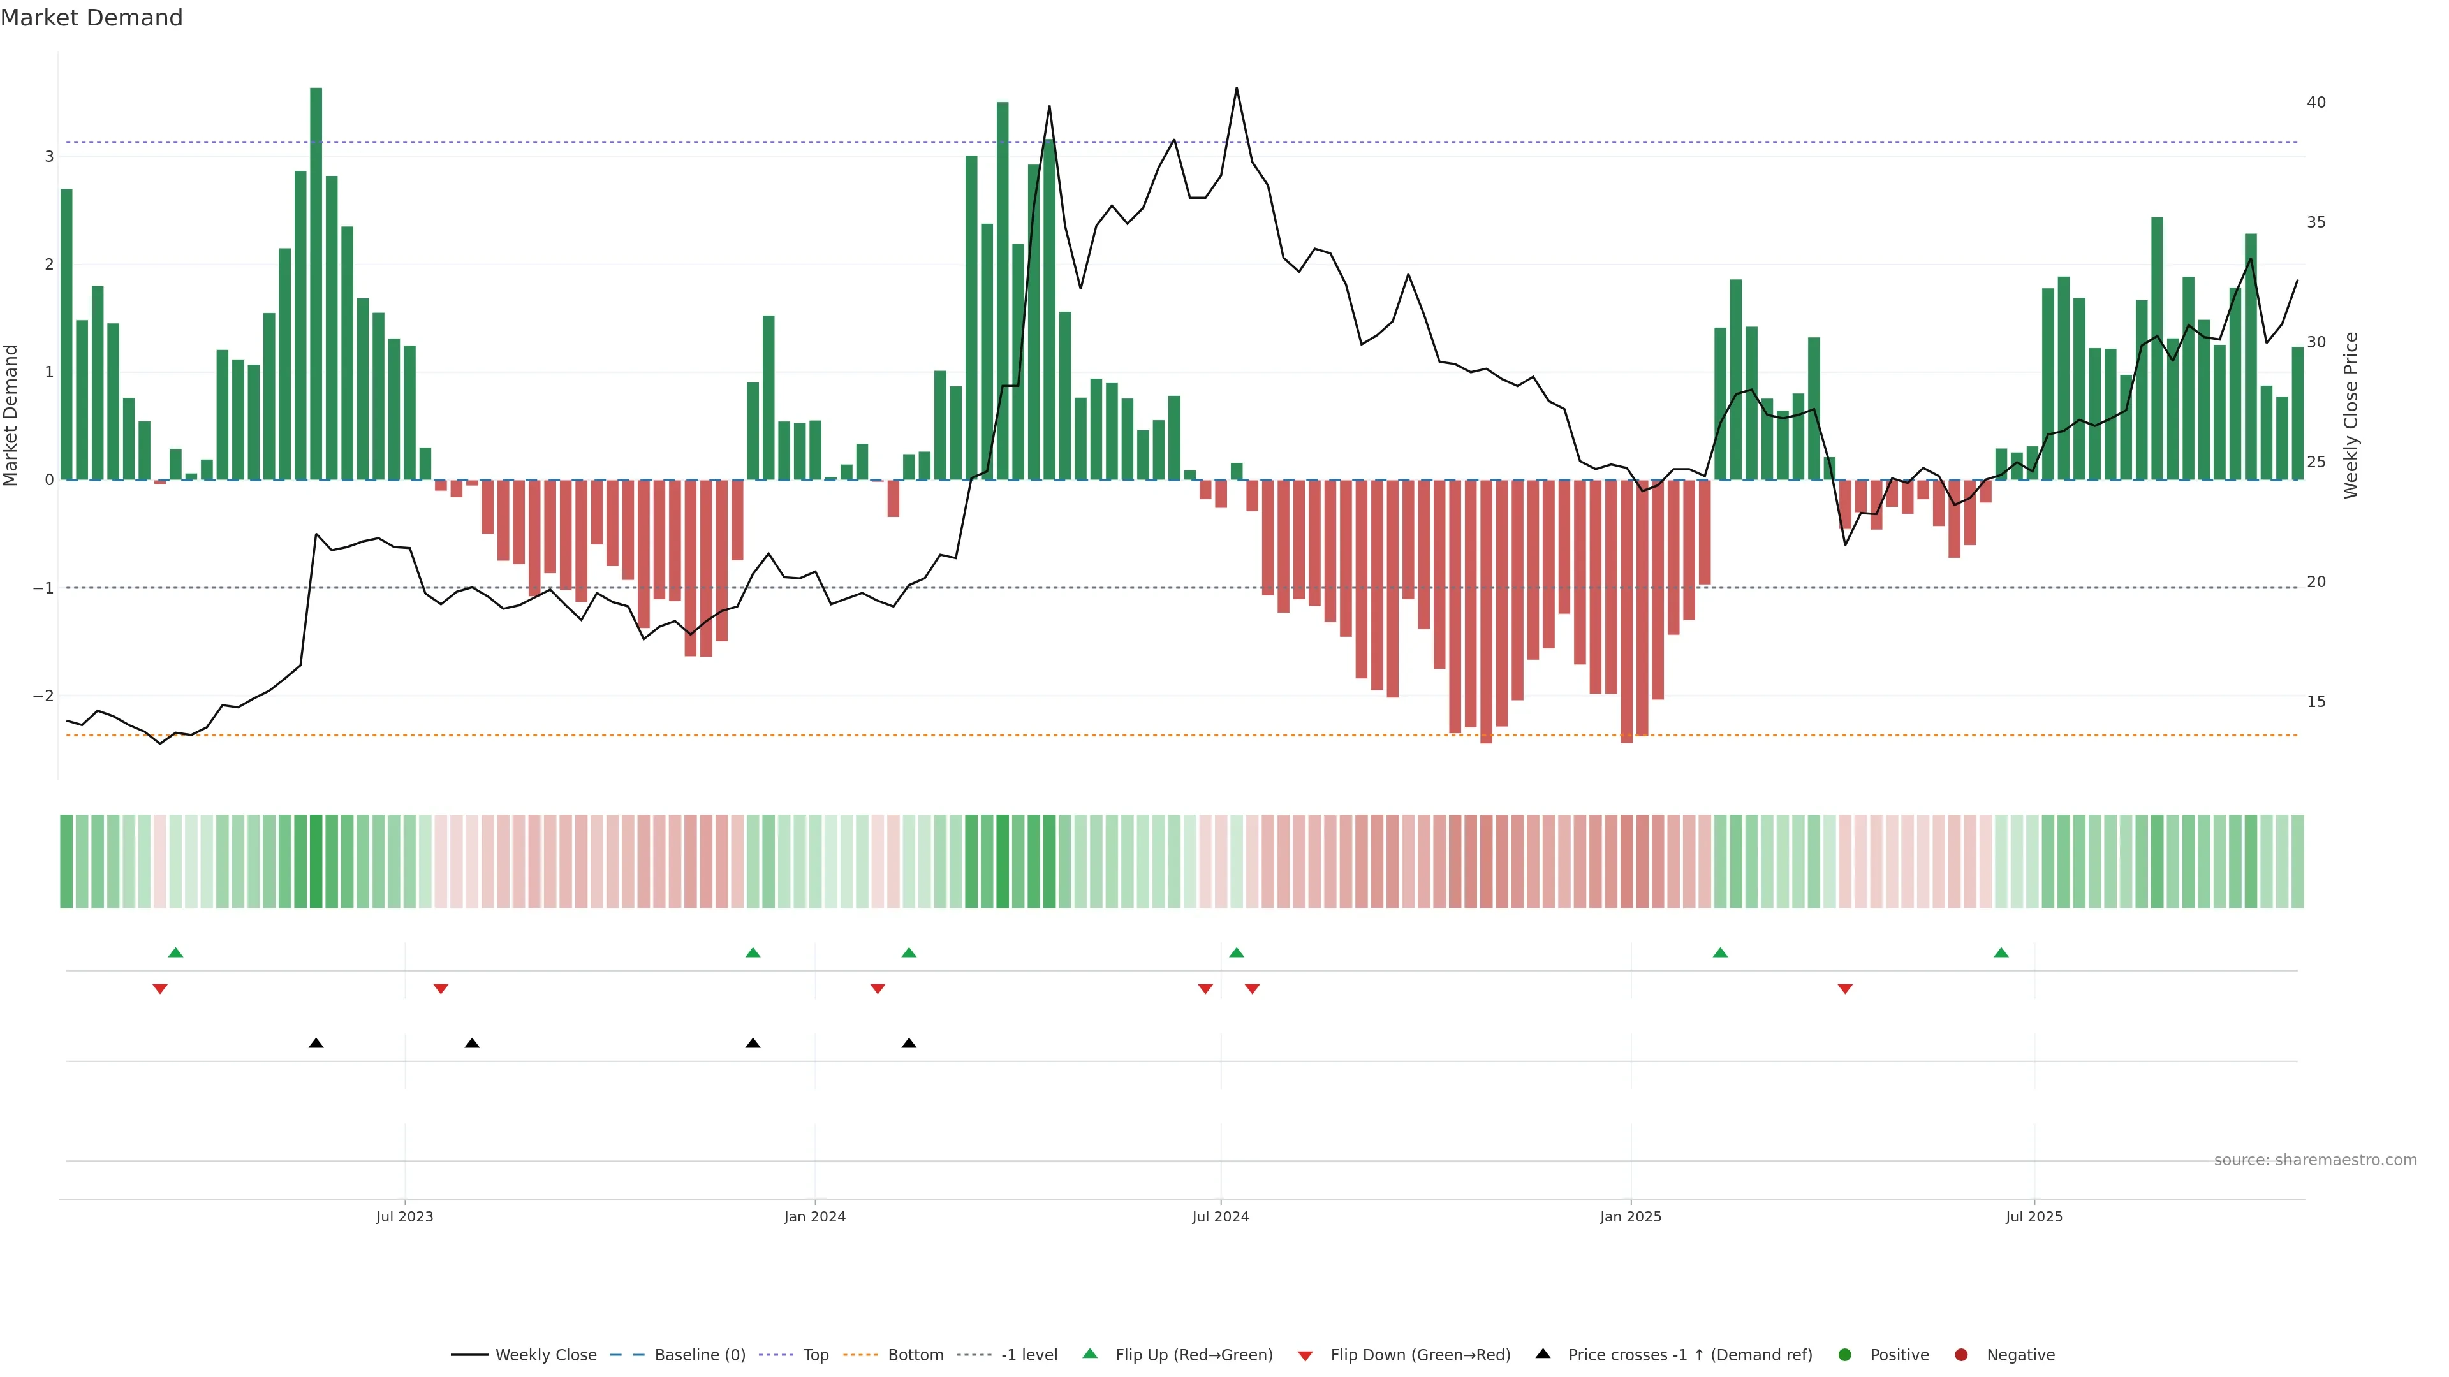Click the Jul 2023 x-axis label
Viewport: 2449px width, 1377px height.
point(404,1216)
